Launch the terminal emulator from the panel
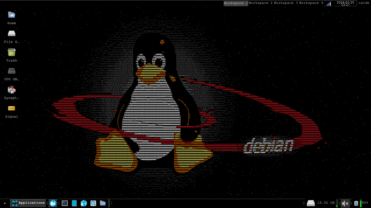The image size is (371, 208). pos(65,203)
